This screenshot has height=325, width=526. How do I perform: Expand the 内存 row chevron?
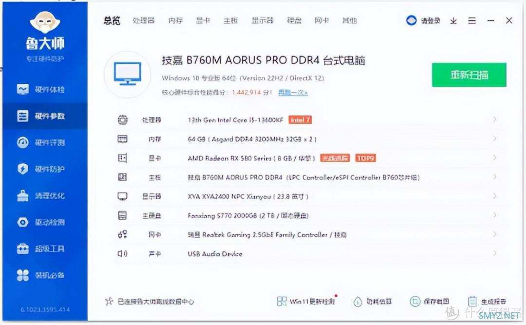(494, 138)
